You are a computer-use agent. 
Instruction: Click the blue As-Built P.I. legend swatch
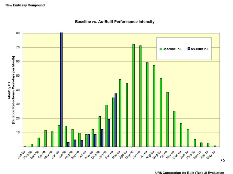189,49
